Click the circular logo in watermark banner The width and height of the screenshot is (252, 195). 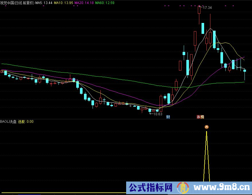[x=183, y=188]
